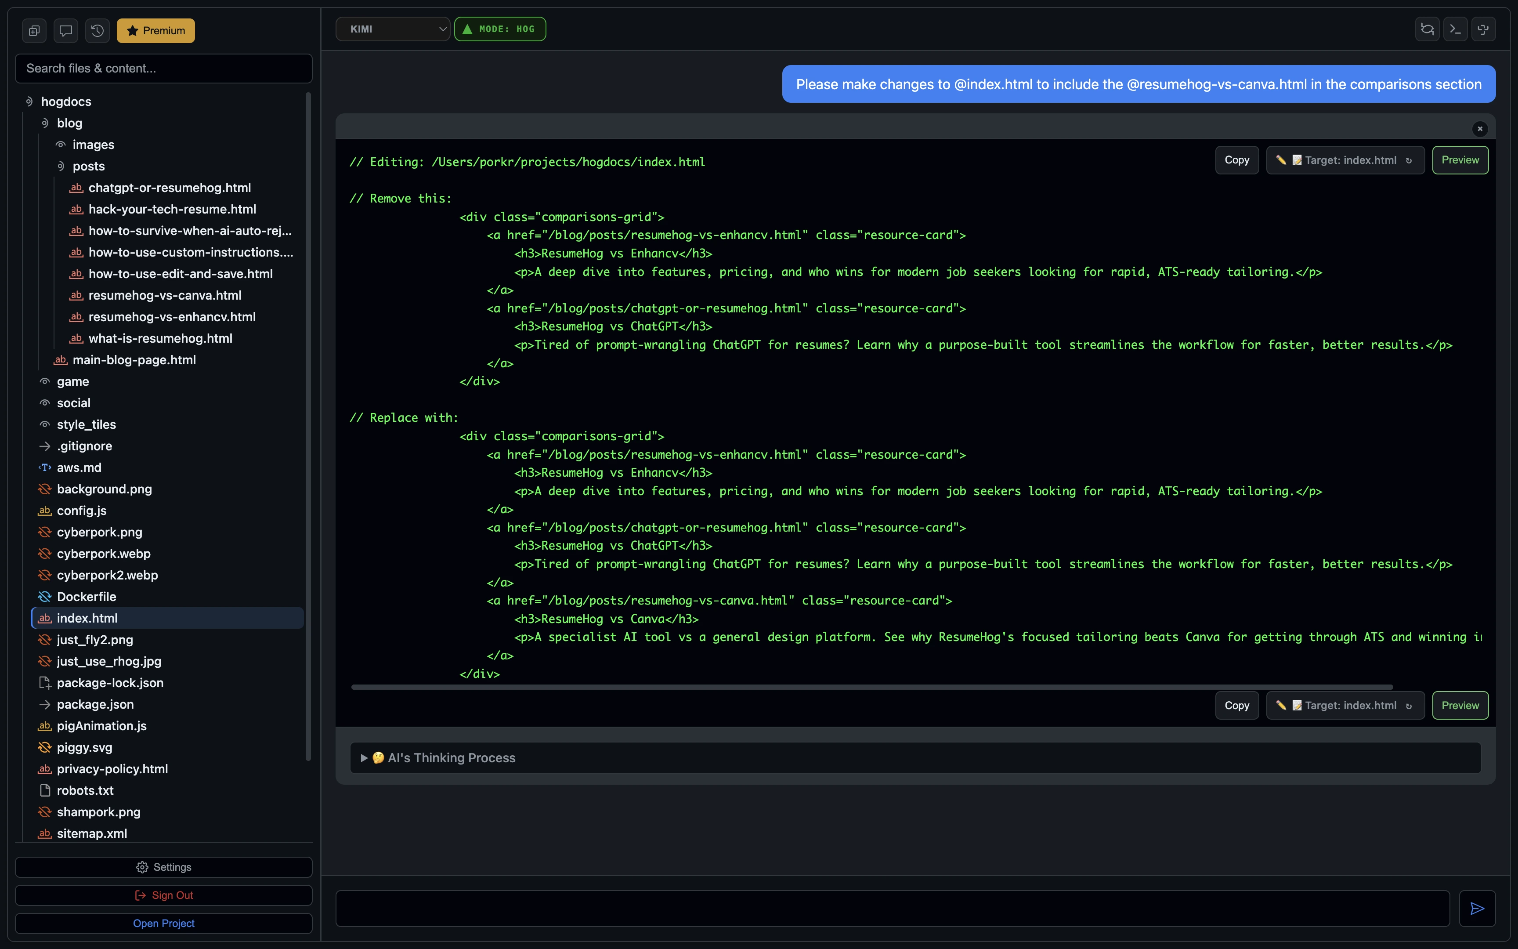The height and width of the screenshot is (949, 1518).
Task: Toggle visibility eye on the images folder
Action: (x=61, y=145)
